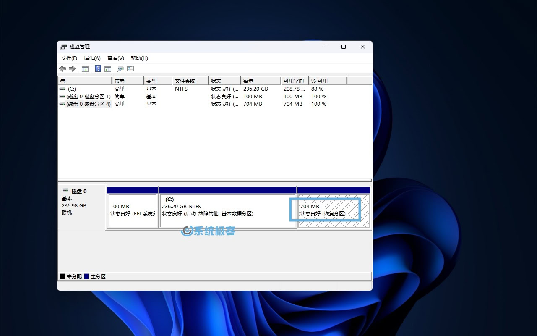Screen dimensions: 537x336
Task: Select the 100 MB EFI partition block
Action: 133,210
